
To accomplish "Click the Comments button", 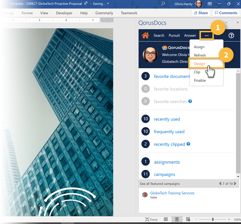I will coord(226,13).
